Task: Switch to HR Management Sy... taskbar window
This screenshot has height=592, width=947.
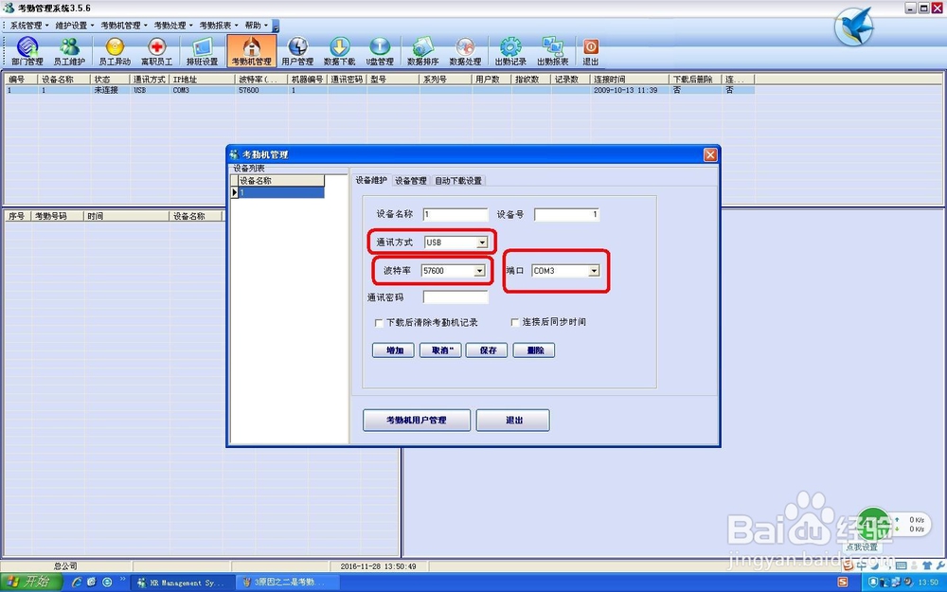Action: pyautogui.click(x=181, y=583)
